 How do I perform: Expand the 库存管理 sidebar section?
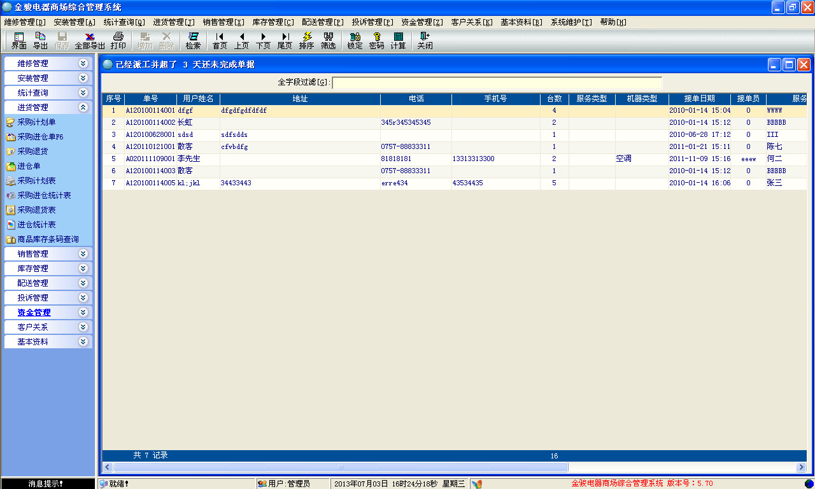tap(48, 269)
